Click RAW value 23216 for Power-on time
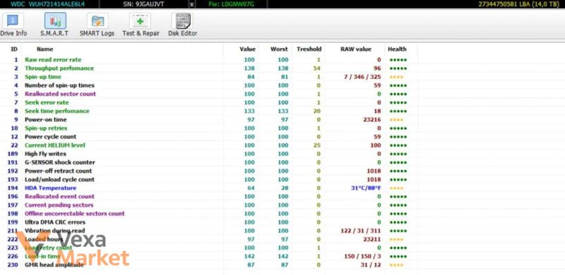The width and height of the screenshot is (565, 275). pos(372,120)
